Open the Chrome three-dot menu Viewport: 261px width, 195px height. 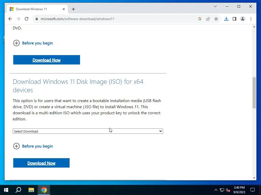251,19
